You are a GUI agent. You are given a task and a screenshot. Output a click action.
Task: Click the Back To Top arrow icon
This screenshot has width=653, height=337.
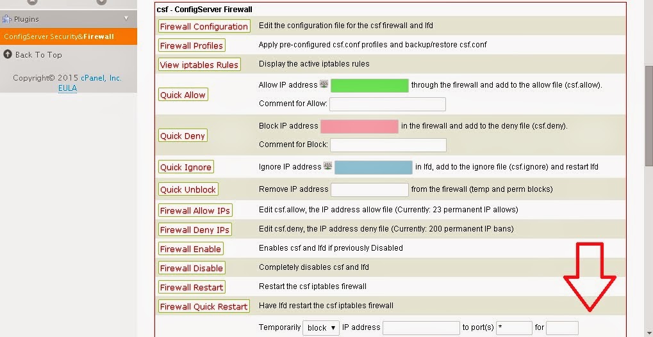click(8, 54)
